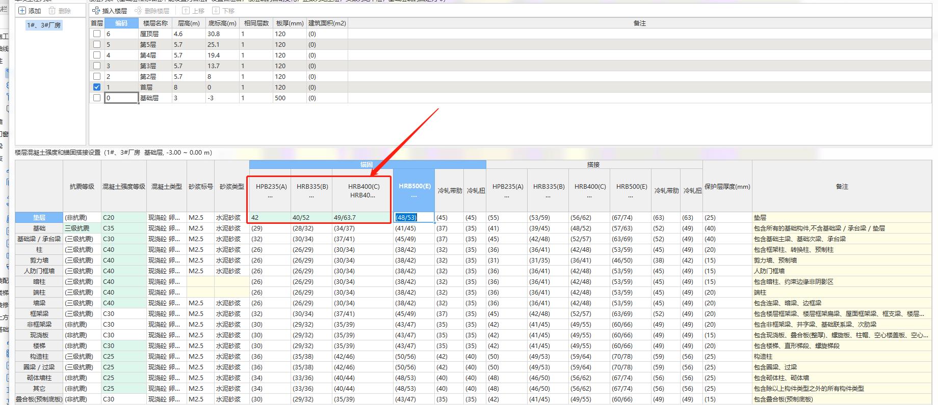Click the 垫层 value 40/52 cell
This screenshot has height=405, width=938.
311,217
